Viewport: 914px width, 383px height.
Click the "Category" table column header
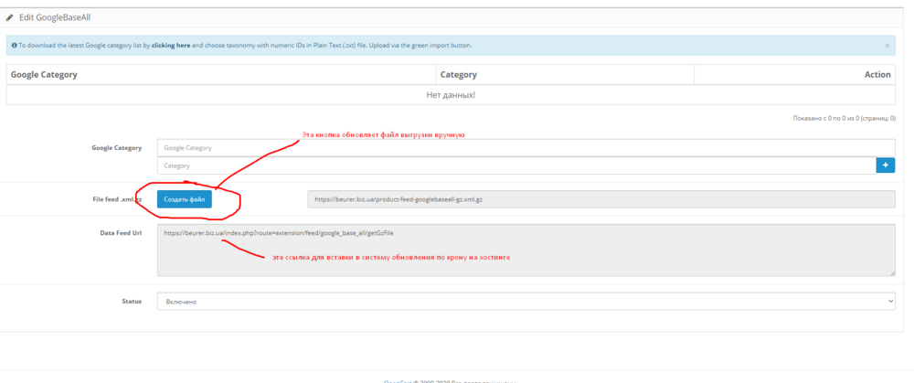point(458,75)
